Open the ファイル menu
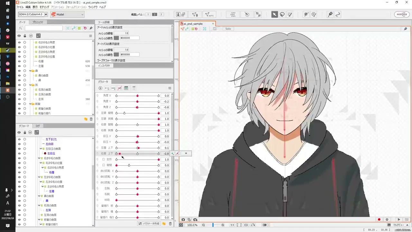412x232 pixels. (x=20, y=7)
